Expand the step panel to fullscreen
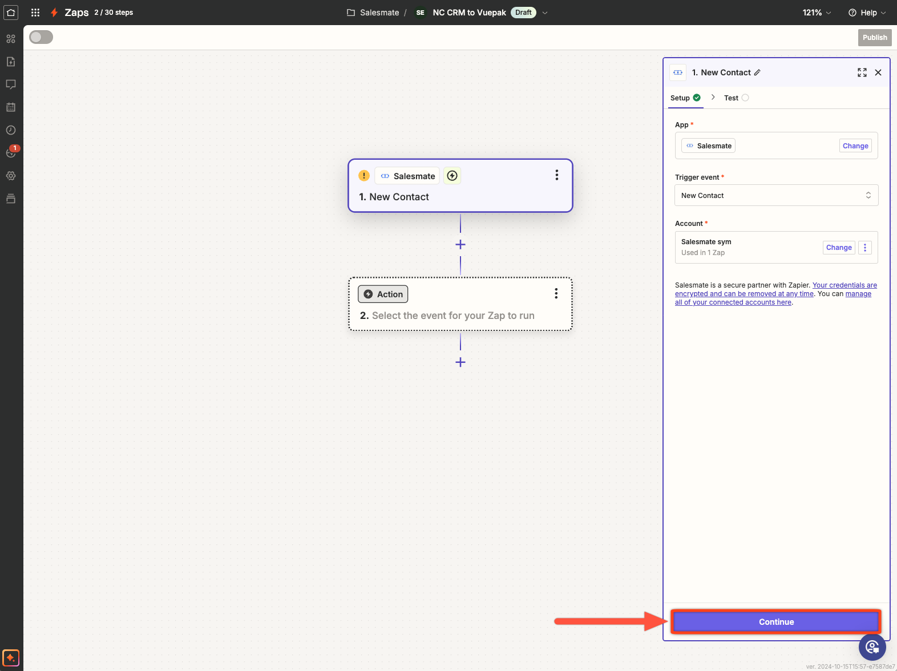 862,72
